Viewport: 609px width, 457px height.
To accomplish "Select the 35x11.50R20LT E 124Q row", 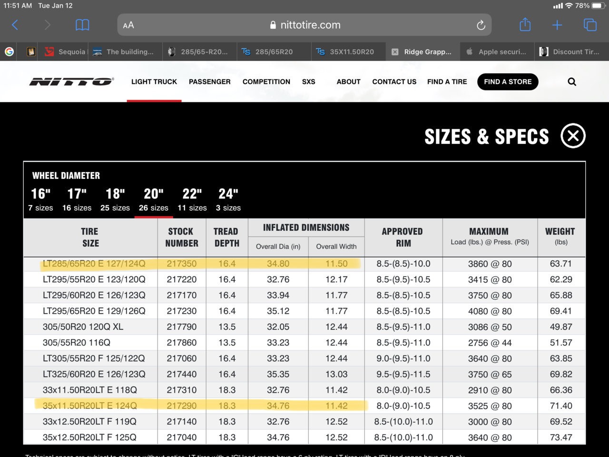I will (x=304, y=406).
